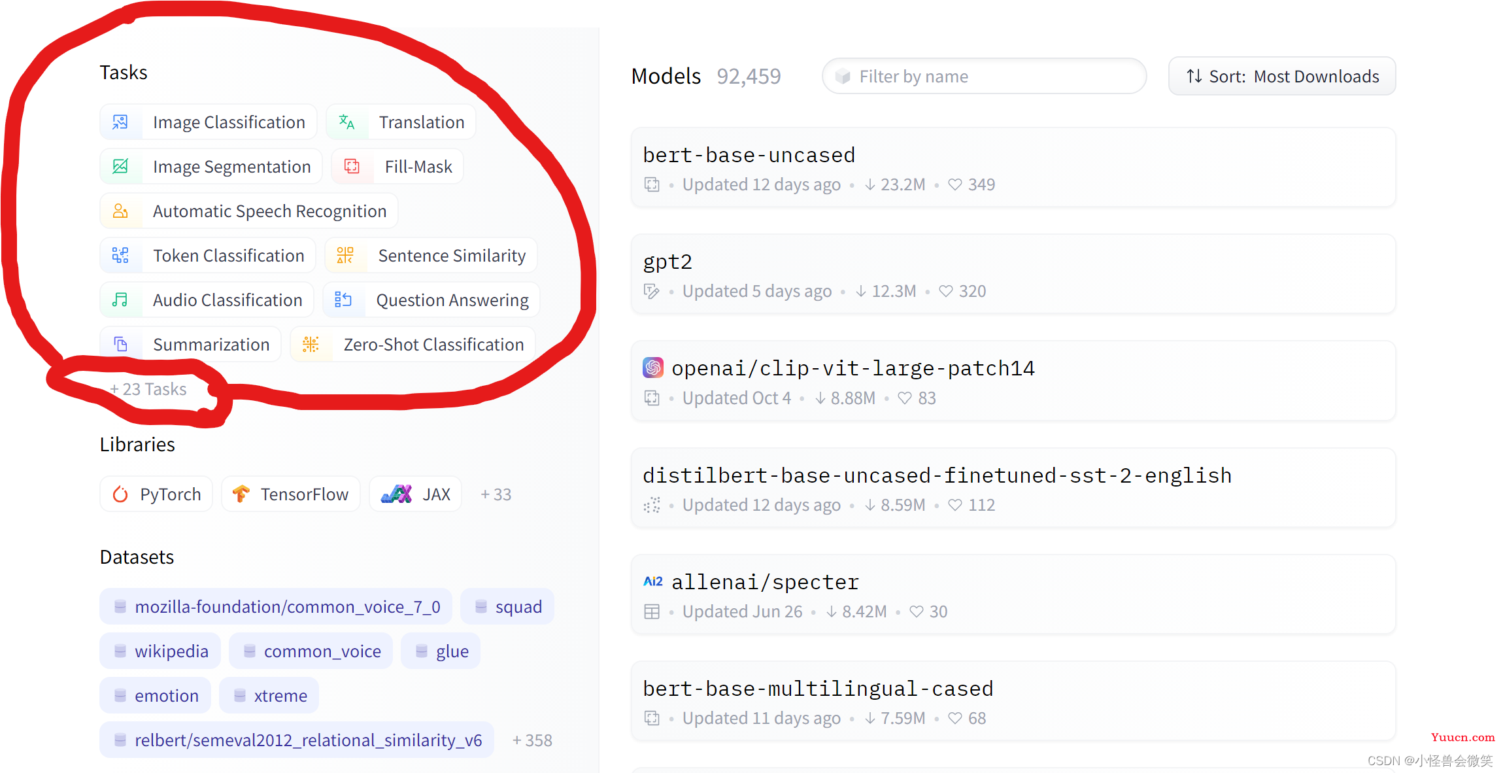Screen dimensions: 1503x773
Task: Expand the Datasets plus 358 section
Action: coord(532,740)
